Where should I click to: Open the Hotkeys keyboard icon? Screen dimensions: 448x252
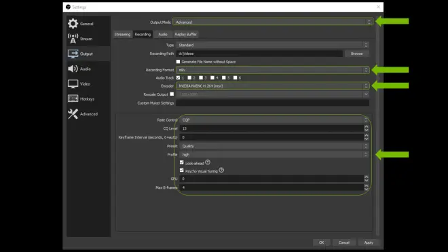(73, 98)
